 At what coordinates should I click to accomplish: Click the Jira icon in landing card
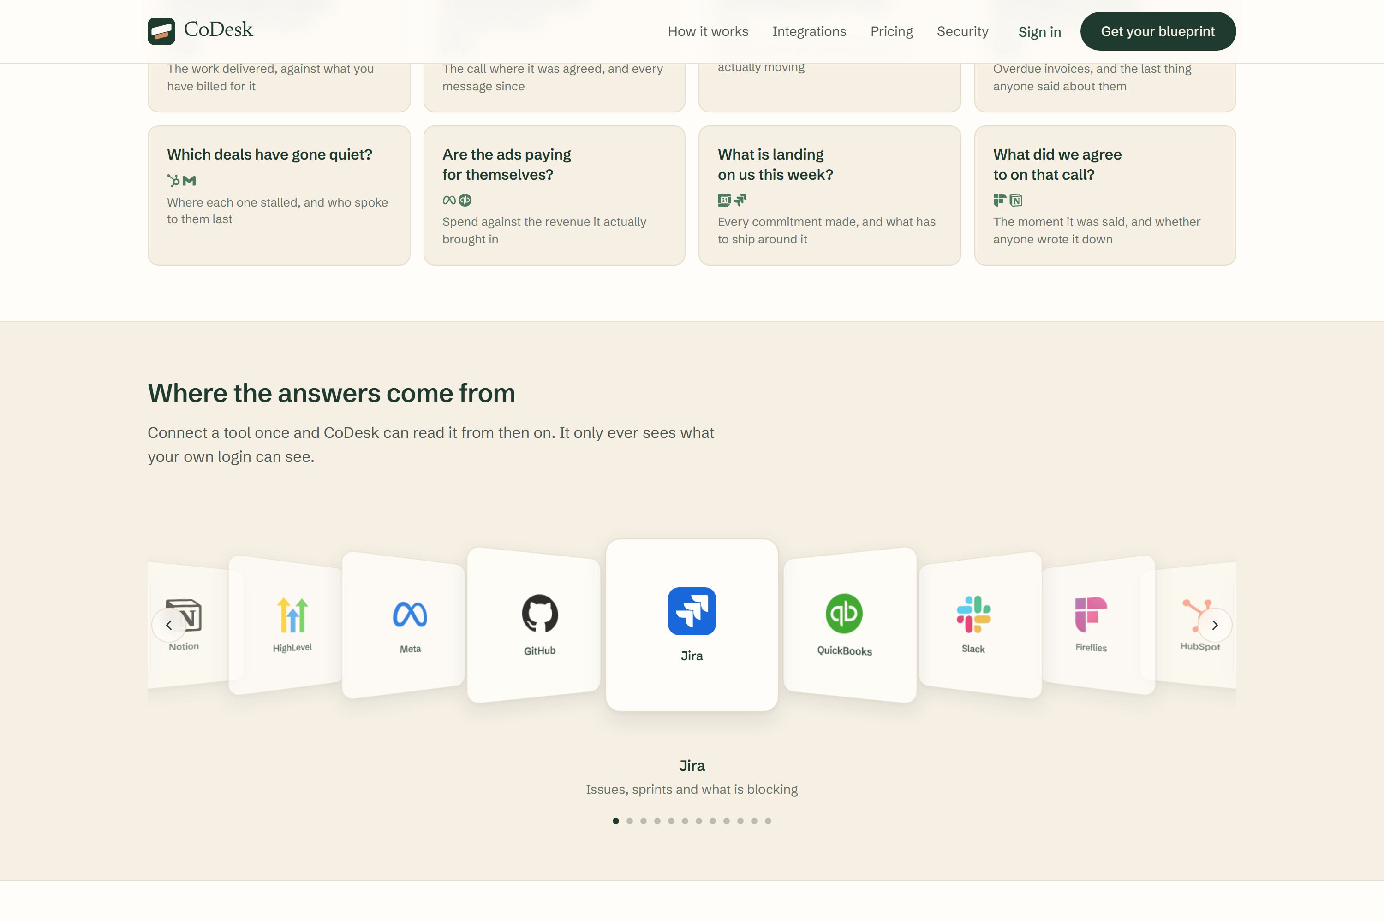pyautogui.click(x=740, y=200)
